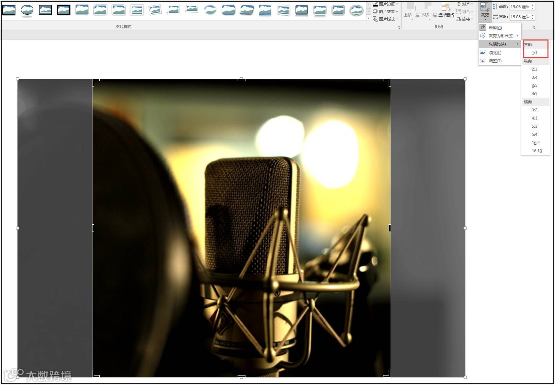Screen dimensions: 555x385
Task: Click the 图片版式 icon
Action: [376, 19]
